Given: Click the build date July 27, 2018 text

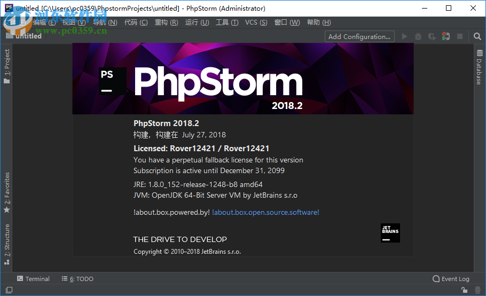Looking at the screenshot, I should (x=204, y=135).
